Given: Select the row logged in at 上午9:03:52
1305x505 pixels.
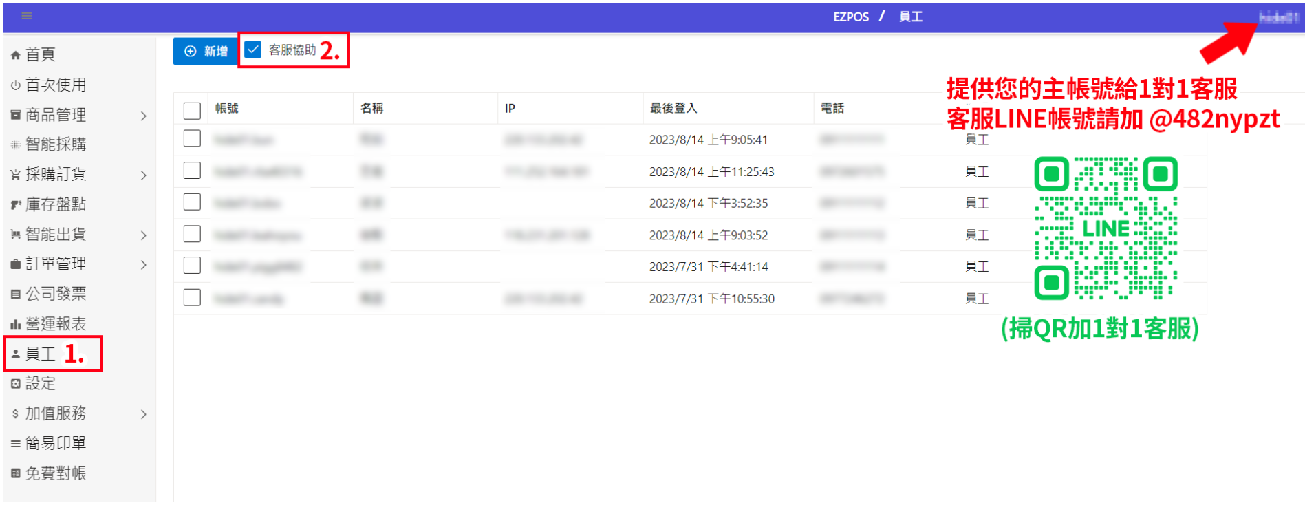Looking at the screenshot, I should pyautogui.click(x=192, y=234).
